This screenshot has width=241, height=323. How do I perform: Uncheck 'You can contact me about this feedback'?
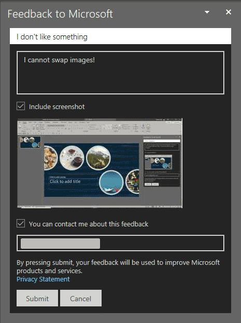[21, 223]
